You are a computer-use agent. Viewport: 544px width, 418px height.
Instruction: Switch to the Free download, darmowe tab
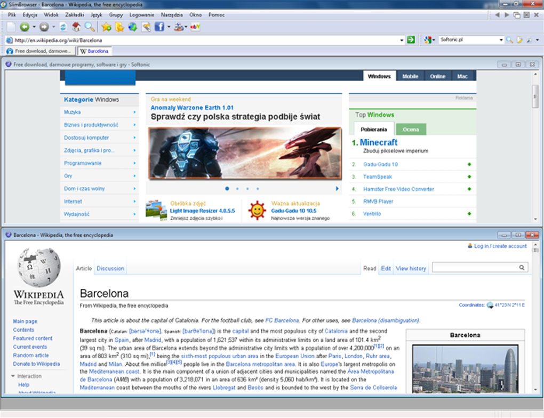[39, 51]
